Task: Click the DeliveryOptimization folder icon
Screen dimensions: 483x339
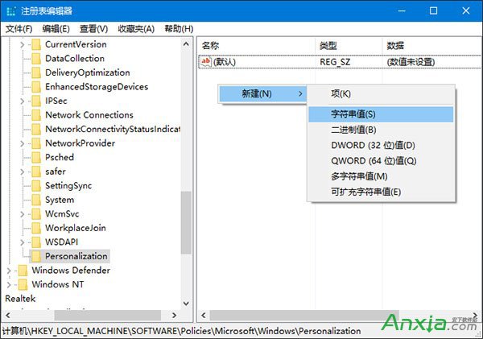Action: [36, 72]
